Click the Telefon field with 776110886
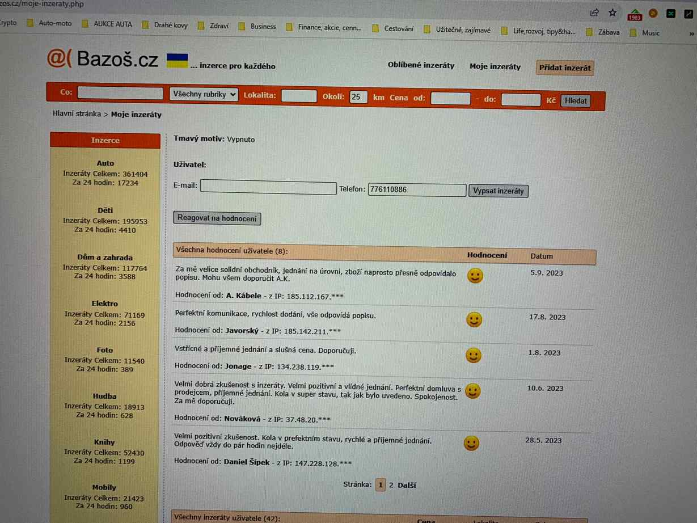 417,189
